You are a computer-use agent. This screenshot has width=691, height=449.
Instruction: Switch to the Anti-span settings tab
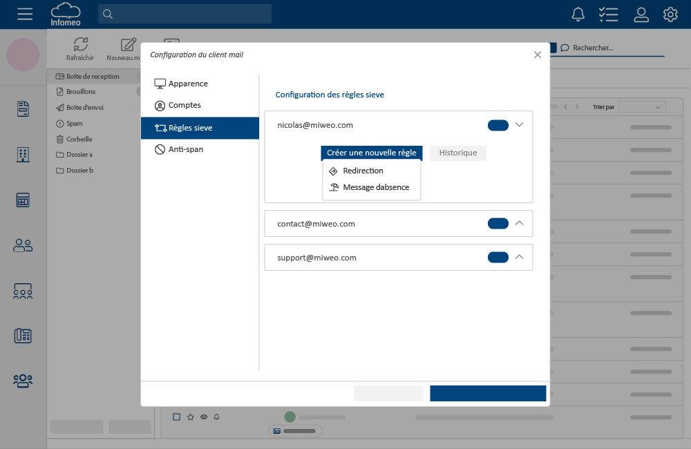click(x=185, y=149)
